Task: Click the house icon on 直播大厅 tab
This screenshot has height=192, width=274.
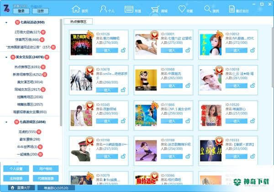Action: pos(12,188)
